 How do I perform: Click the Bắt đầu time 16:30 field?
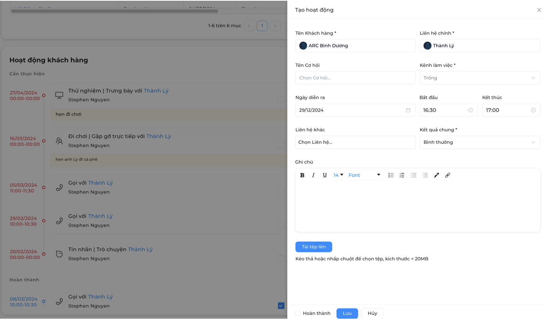(448, 110)
